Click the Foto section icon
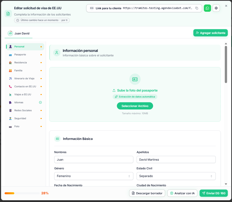Image resolution: width=232 pixels, height=202 pixels. pyautogui.click(x=10, y=126)
